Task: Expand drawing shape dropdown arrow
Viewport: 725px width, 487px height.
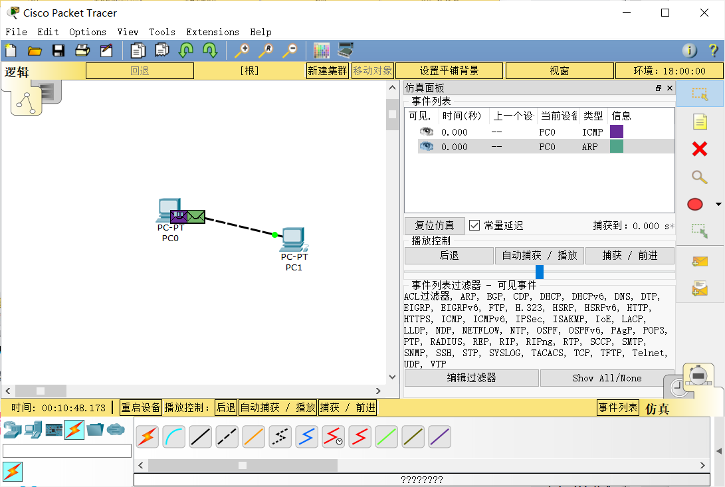Action: (718, 204)
